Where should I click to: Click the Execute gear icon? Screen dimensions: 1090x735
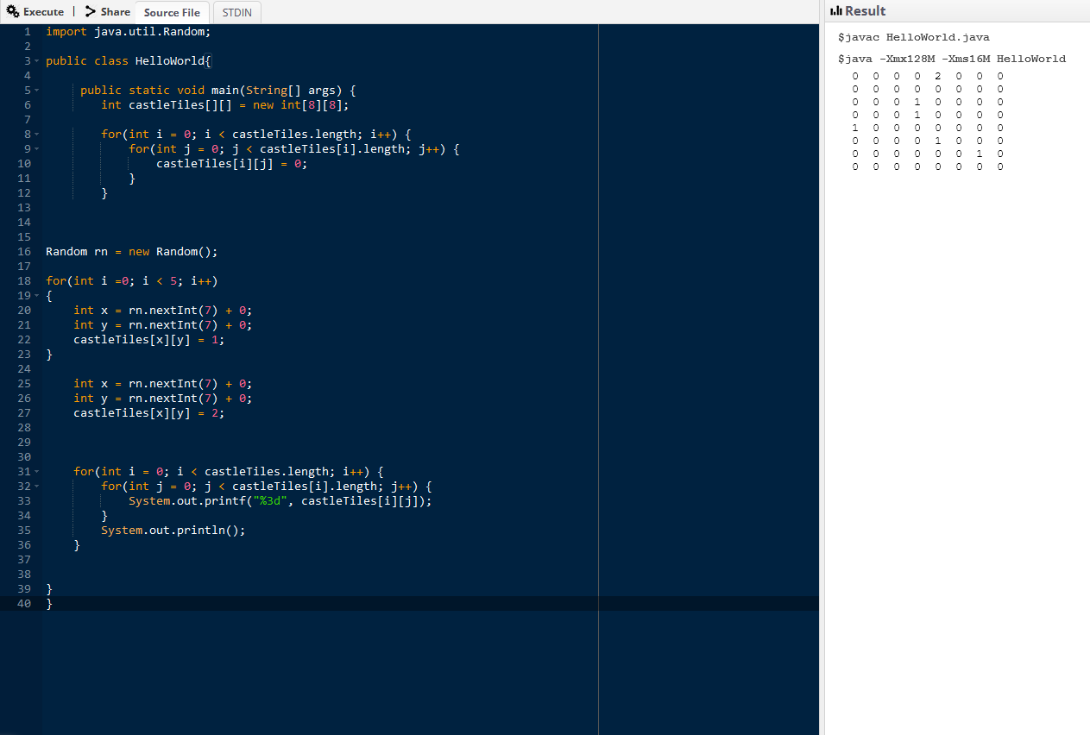coord(13,12)
